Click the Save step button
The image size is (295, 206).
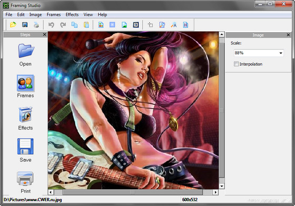25,150
